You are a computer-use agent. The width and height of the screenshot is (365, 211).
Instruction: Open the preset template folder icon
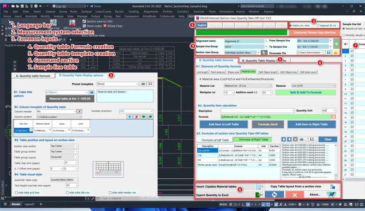pos(143,84)
